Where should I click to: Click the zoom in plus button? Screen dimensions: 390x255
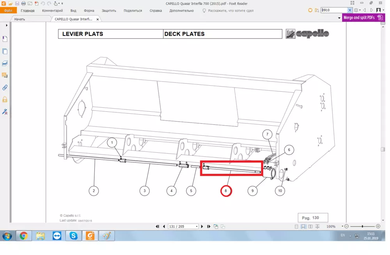(378, 226)
